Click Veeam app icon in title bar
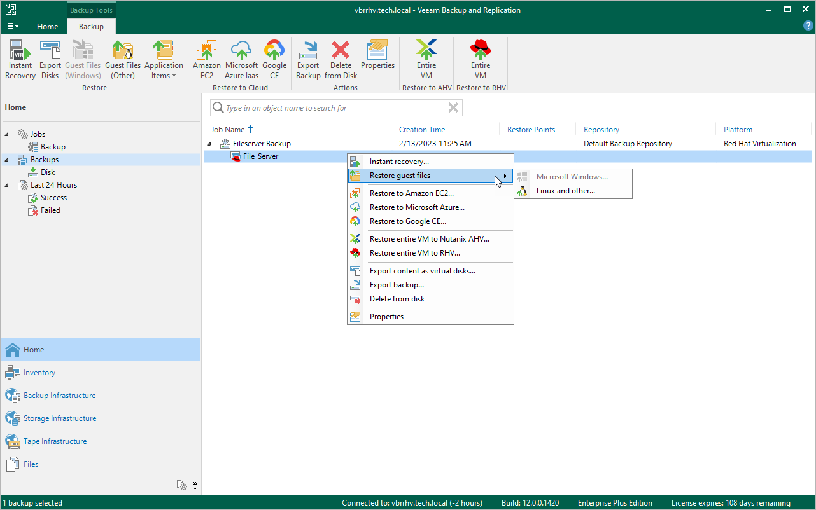816x510 pixels. 11,10
